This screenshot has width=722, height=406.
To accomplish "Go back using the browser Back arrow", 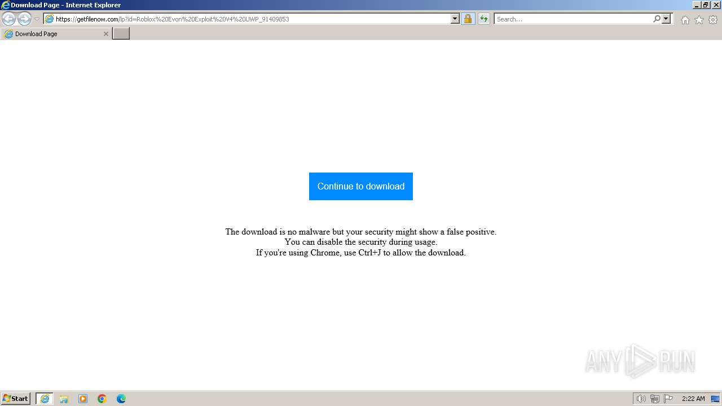I will tap(8, 19).
